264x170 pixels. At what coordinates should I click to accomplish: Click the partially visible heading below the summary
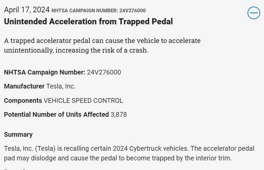(15, 169)
